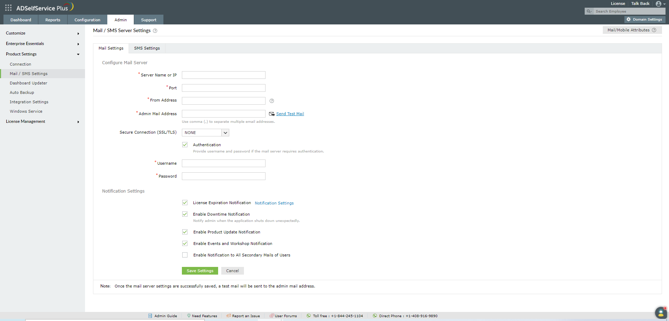
Task: Click the Save Settings button
Action: click(x=200, y=271)
